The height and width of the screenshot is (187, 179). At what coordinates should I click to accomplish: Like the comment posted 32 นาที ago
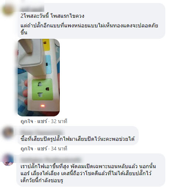click(27, 121)
